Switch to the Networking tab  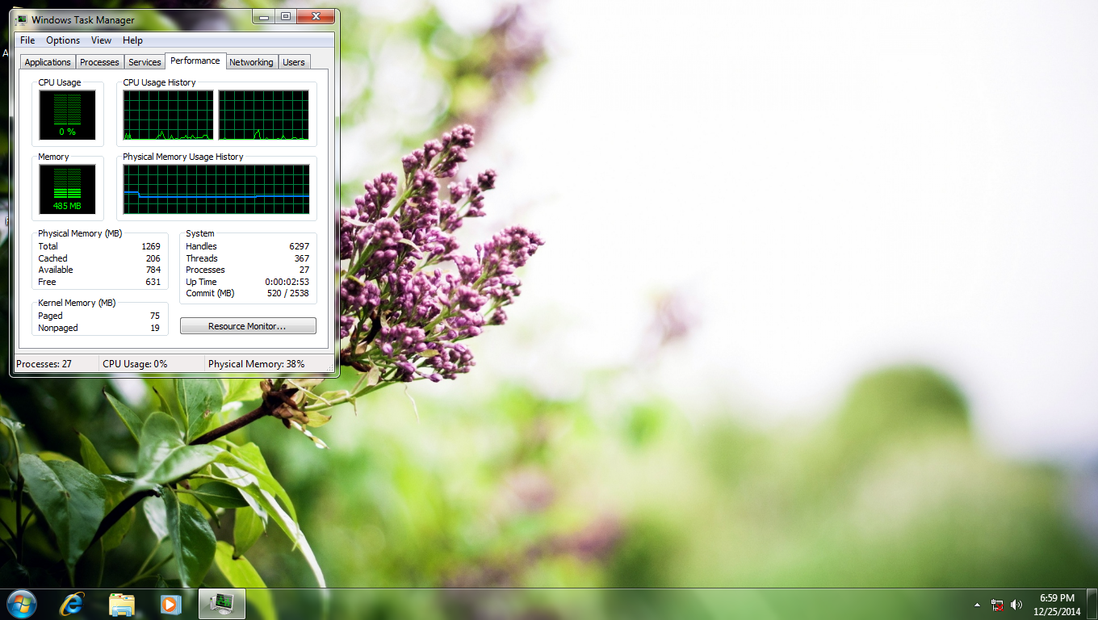(251, 62)
